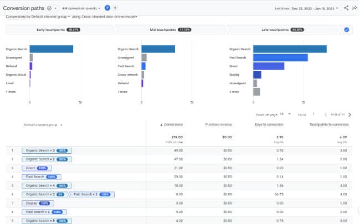Select the Mid touchpoints segment
The width and height of the screenshot is (360, 224).
171,30
